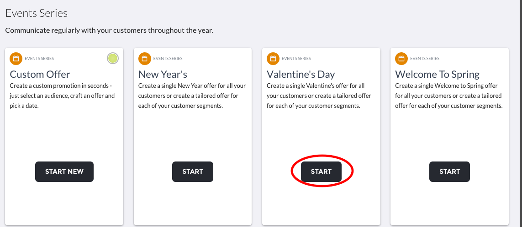Click the calendar icon on Welcome To Spring card
Image resolution: width=522 pixels, height=227 pixels.
point(401,59)
